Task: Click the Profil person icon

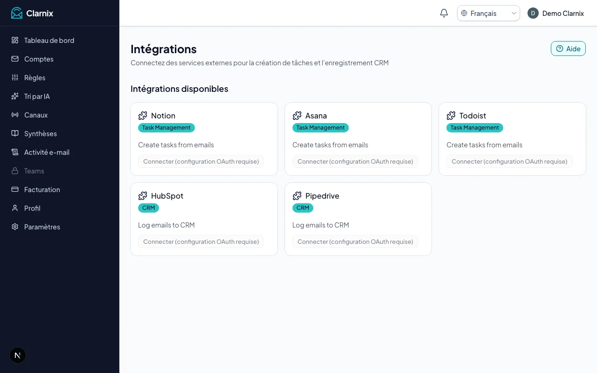Action: coord(15,208)
